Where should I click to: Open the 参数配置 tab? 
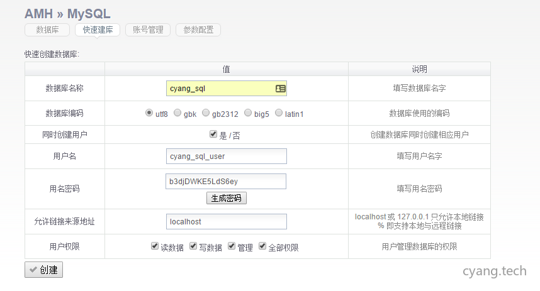198,30
